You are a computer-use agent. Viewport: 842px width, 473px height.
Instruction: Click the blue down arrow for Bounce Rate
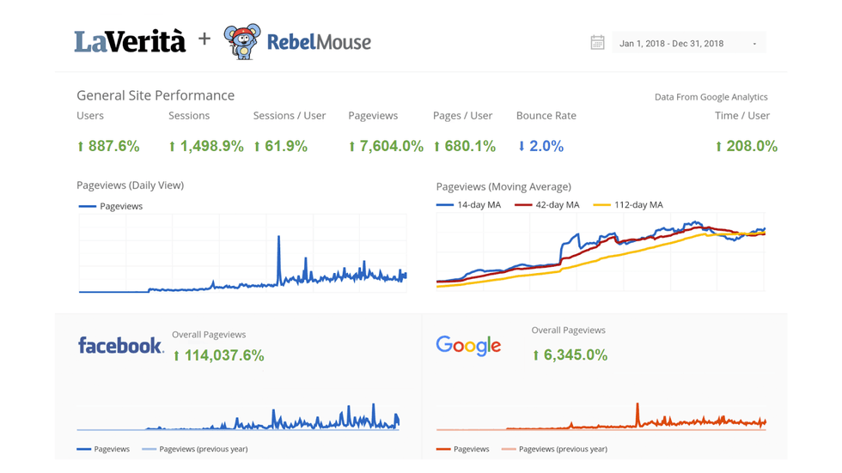click(521, 147)
